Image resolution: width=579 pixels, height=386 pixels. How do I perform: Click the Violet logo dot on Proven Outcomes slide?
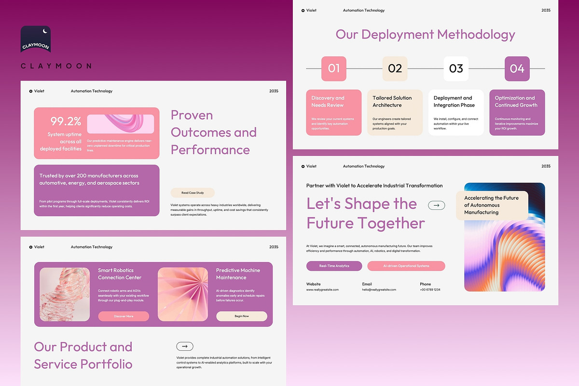(31, 91)
